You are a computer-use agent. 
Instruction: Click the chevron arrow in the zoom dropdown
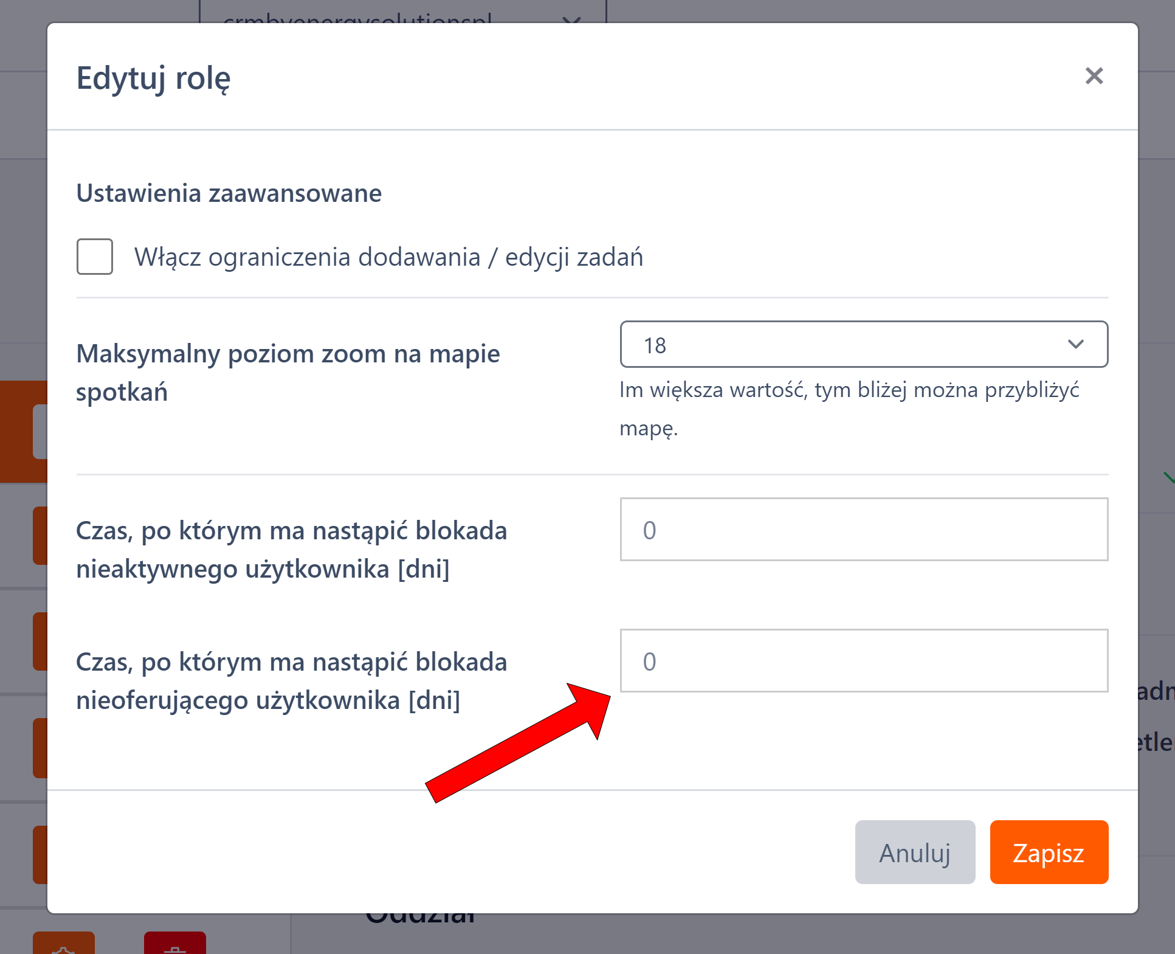[1075, 344]
